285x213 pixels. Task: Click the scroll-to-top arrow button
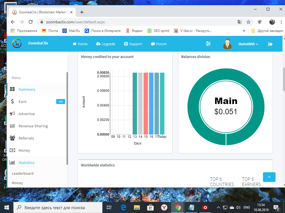pyautogui.click(x=269, y=177)
